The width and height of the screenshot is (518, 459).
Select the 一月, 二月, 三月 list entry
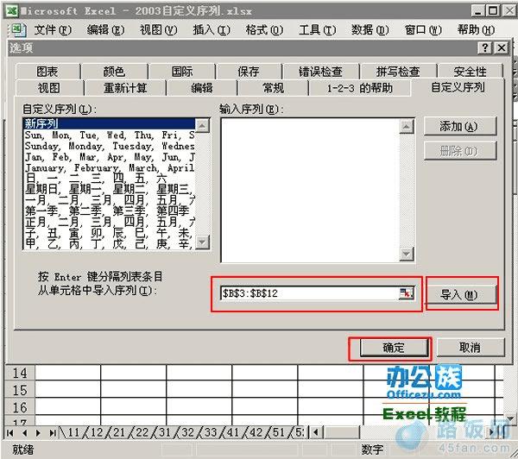click(109, 200)
